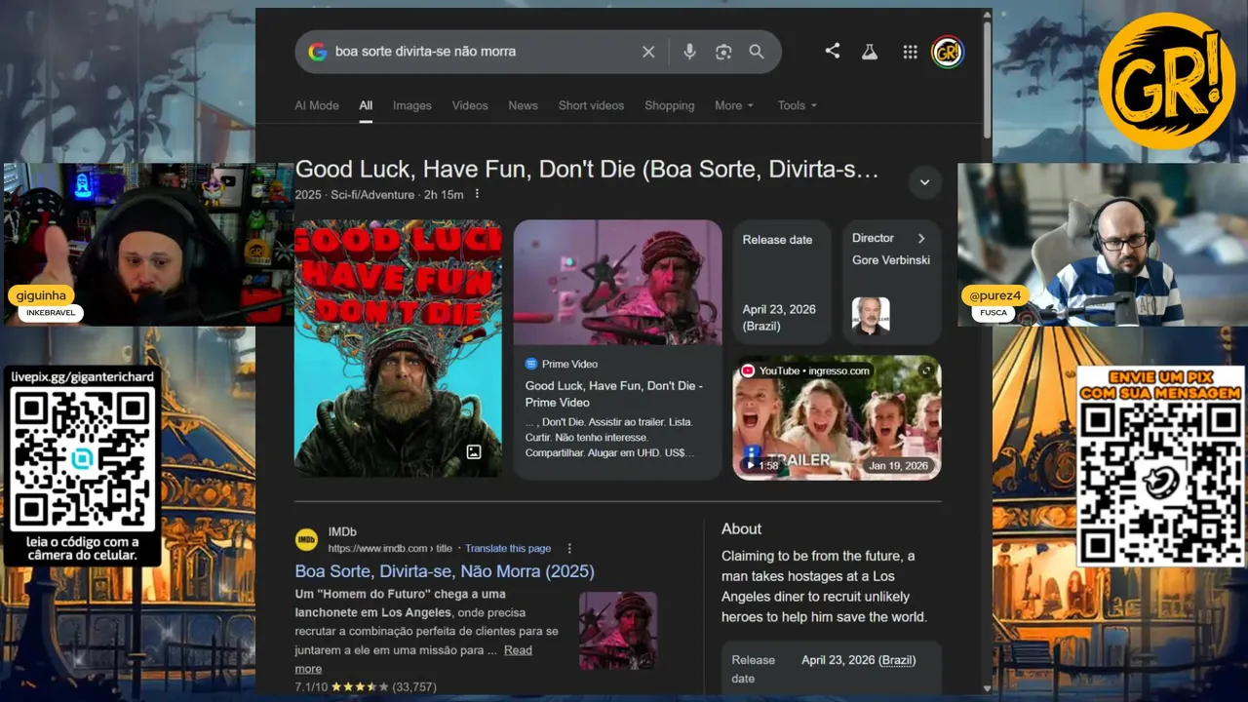The image size is (1248, 702).
Task: Click the 'About' heading
Action: [741, 528]
